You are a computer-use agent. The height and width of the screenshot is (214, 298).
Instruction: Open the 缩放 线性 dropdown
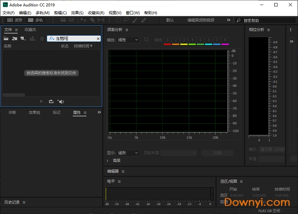click(x=128, y=40)
